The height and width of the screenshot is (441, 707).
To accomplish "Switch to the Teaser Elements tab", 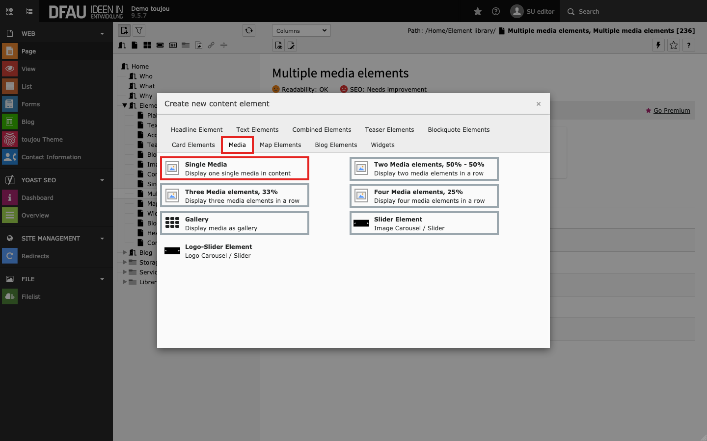I will (x=389, y=129).
